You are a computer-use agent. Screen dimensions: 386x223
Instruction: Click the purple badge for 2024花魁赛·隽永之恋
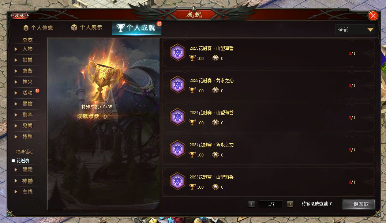pos(177,149)
